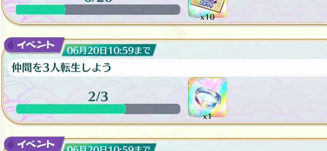
Task: Click the 2/3 progress counter text
Action: [x=98, y=97]
